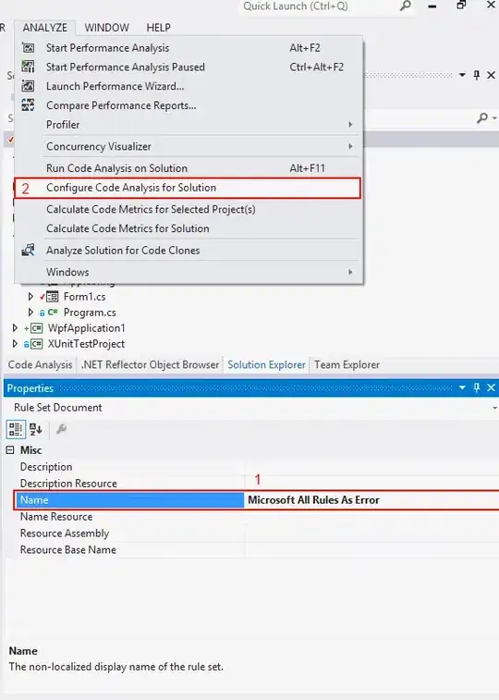Launch Performance Wizard from the menu

click(x=189, y=86)
